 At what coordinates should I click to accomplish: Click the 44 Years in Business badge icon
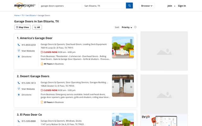(42, 64)
